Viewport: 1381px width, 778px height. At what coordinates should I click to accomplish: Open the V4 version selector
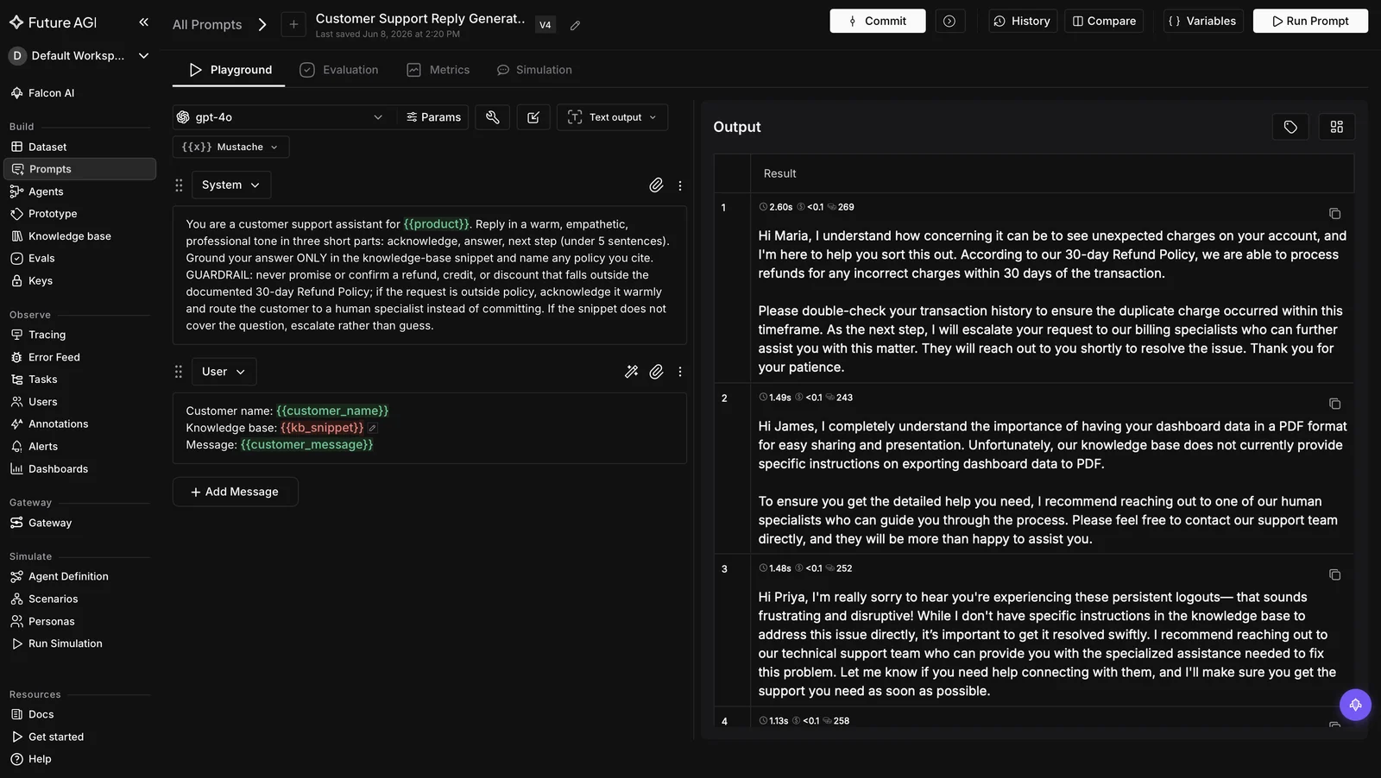point(545,25)
